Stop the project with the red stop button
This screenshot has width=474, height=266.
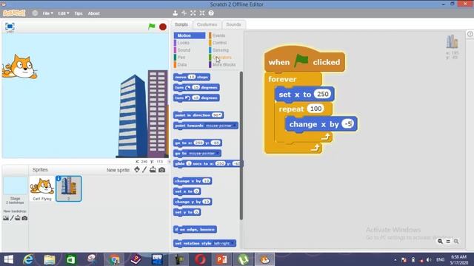(163, 27)
